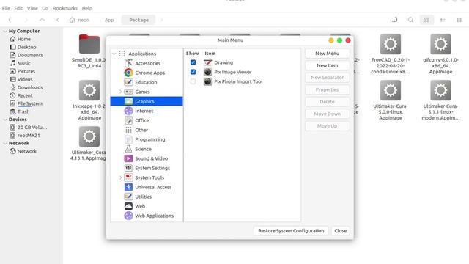This screenshot has width=469, height=264.
Task: Select Ultimaker-Cura-5.1.1-linux-modern AppImage file
Action: (440, 100)
